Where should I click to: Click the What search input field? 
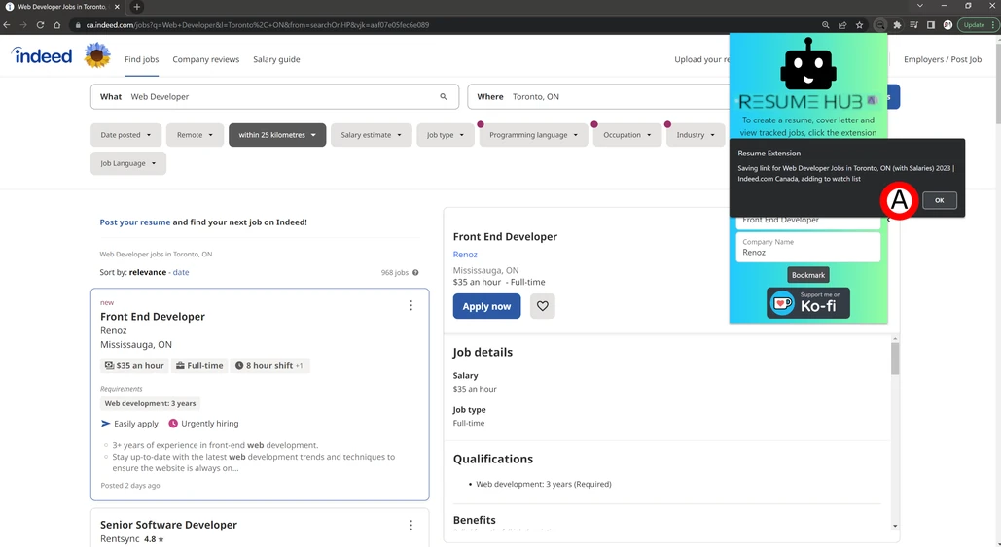tap(274, 97)
